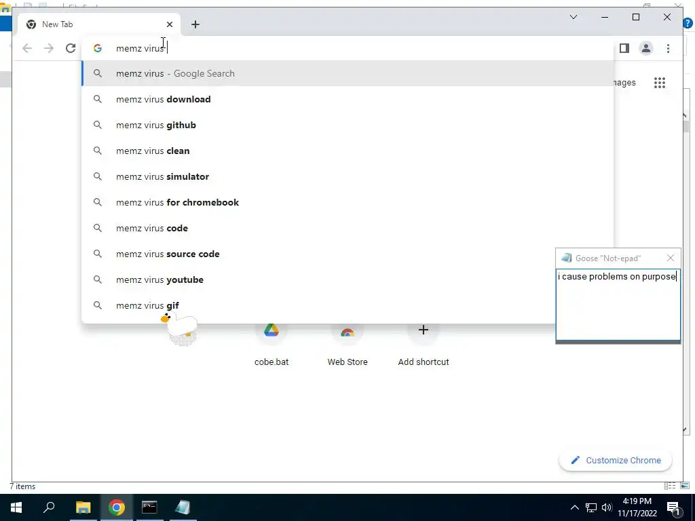The width and height of the screenshot is (695, 521).
Task: Open the Chrome side panel icon
Action: click(x=624, y=48)
